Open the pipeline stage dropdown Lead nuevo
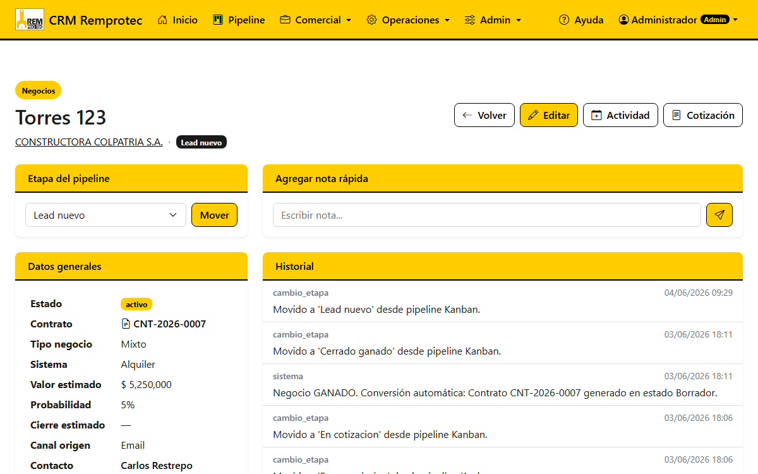 point(105,215)
